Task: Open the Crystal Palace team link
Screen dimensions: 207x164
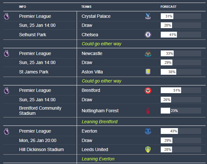Action: pos(96,16)
